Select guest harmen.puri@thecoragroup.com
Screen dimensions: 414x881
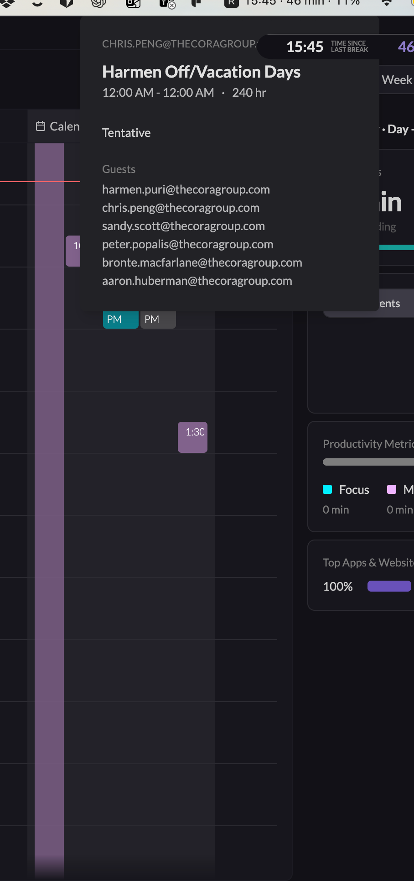point(186,189)
